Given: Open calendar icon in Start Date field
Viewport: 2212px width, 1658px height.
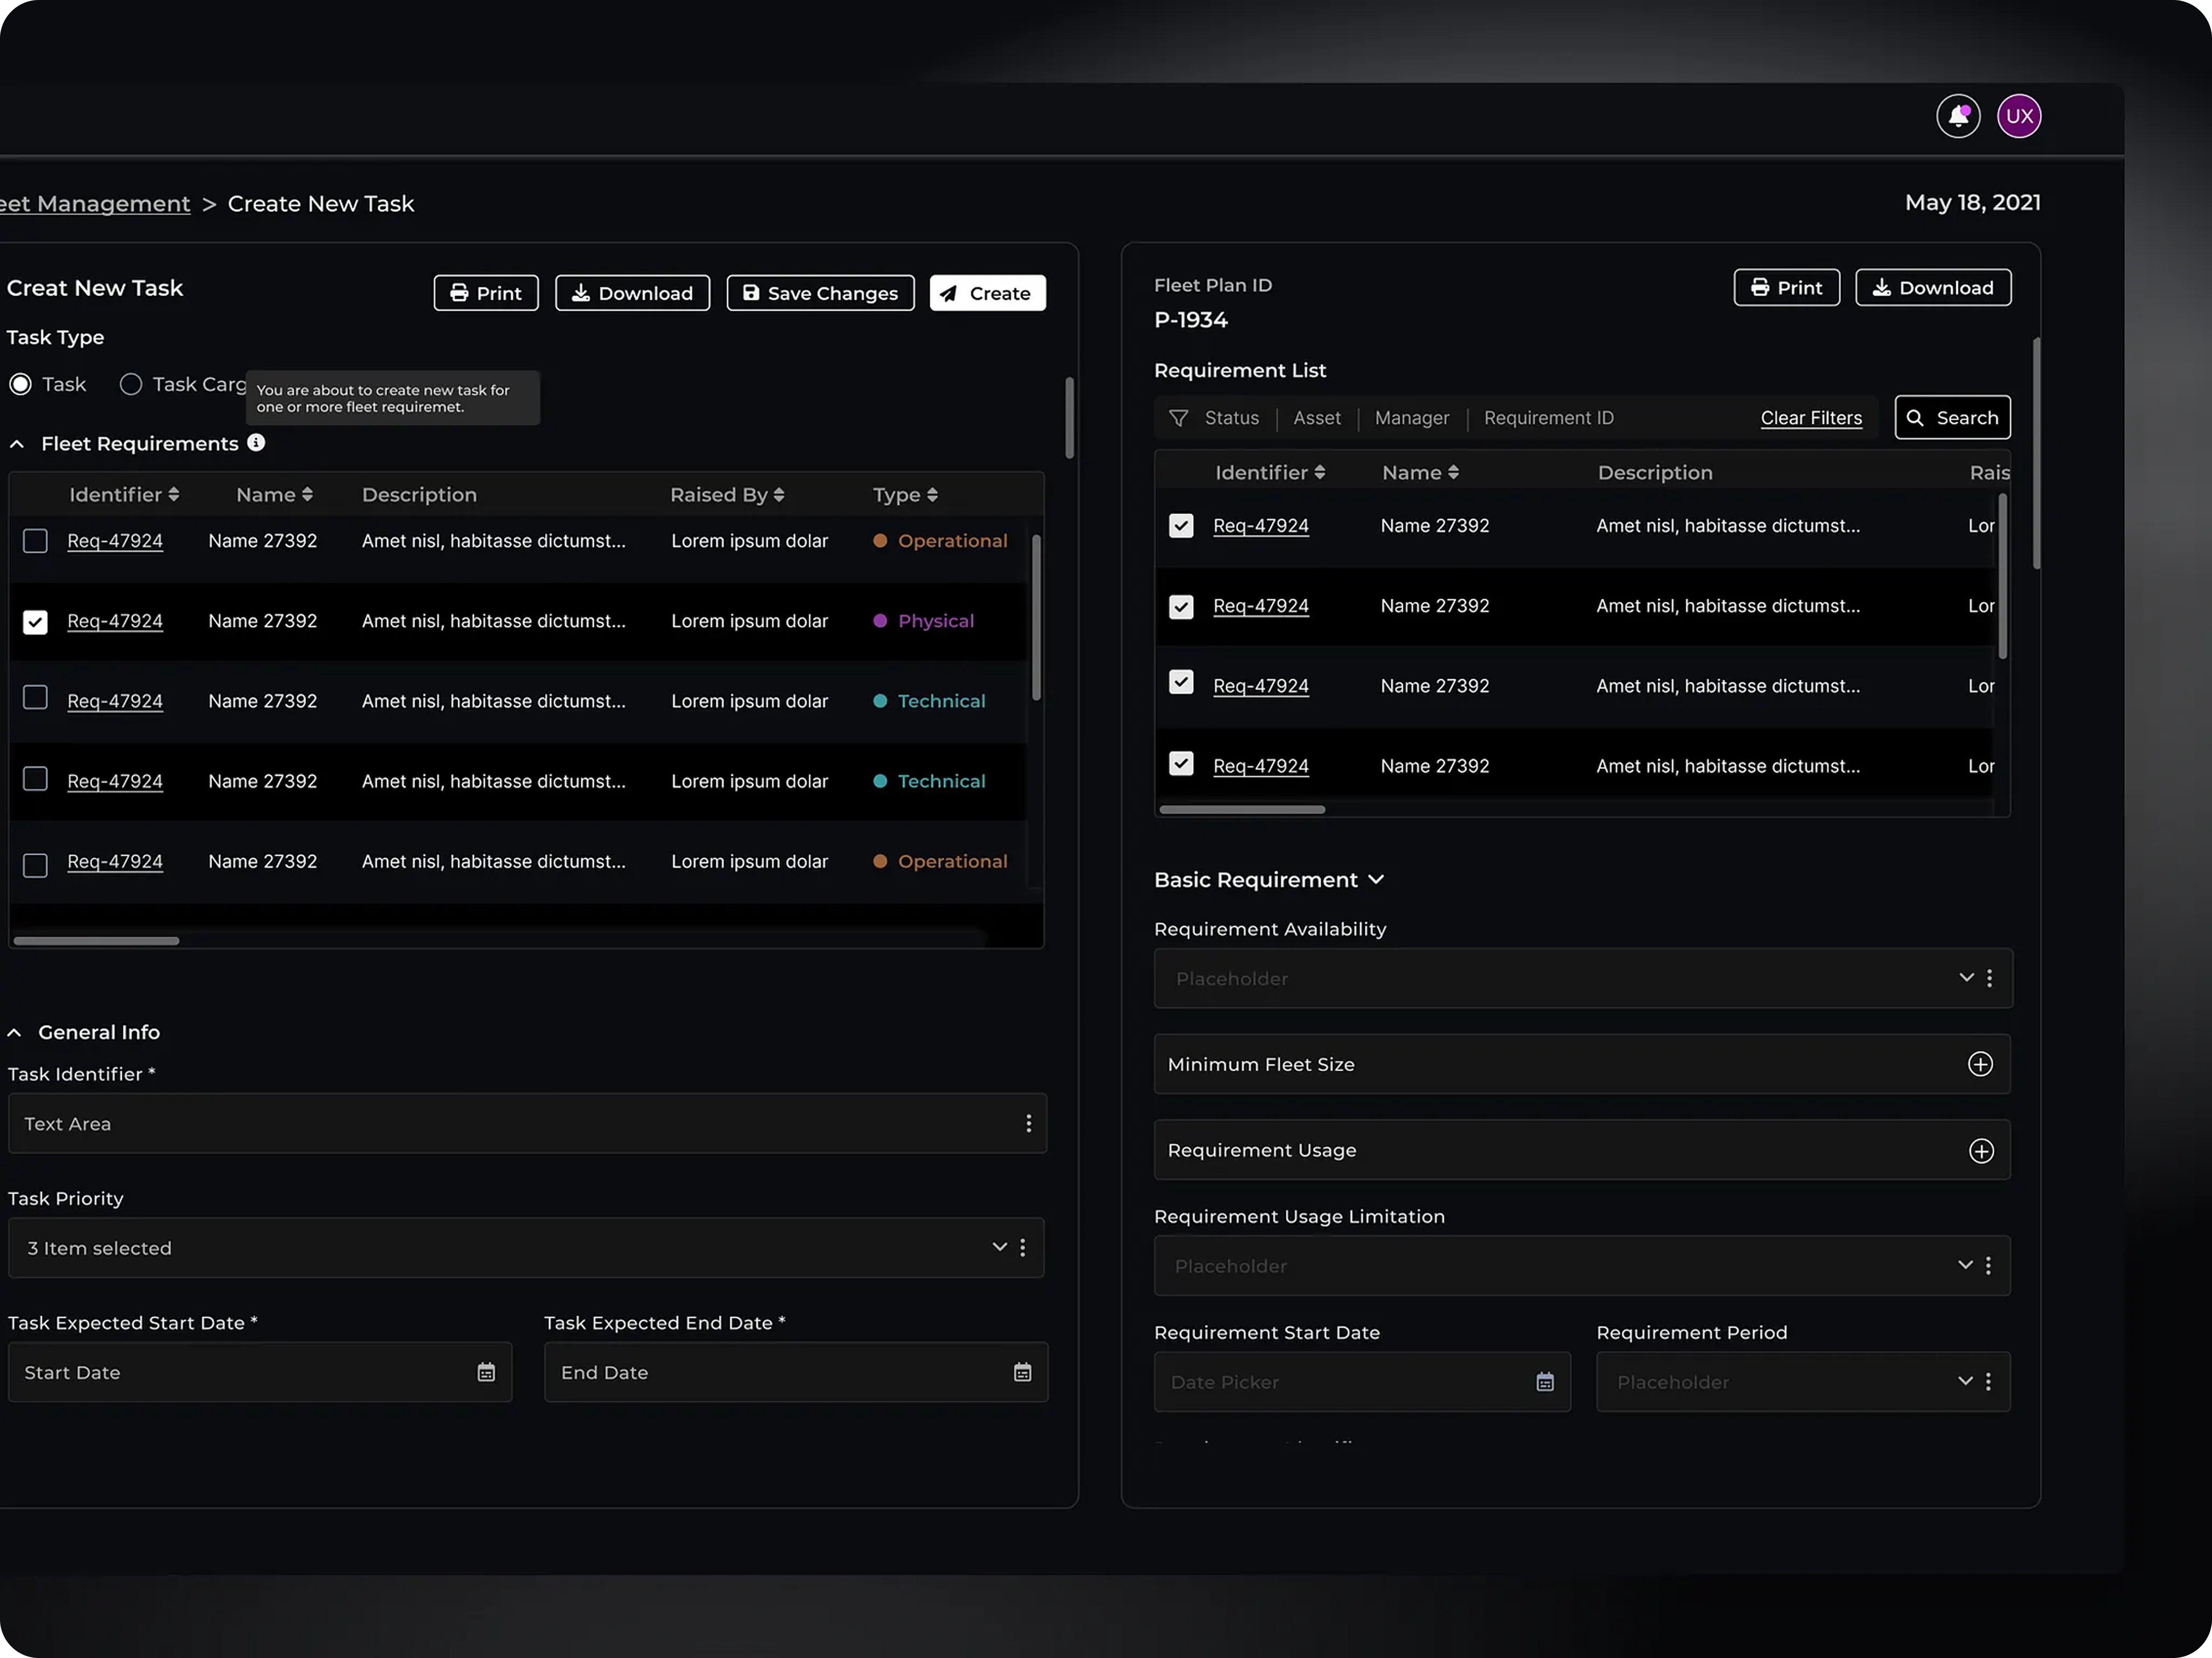Looking at the screenshot, I should (x=486, y=1372).
